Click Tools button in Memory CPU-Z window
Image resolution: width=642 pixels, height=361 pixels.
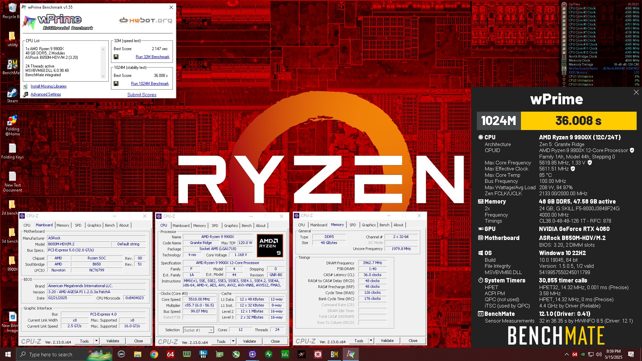tap(359, 341)
